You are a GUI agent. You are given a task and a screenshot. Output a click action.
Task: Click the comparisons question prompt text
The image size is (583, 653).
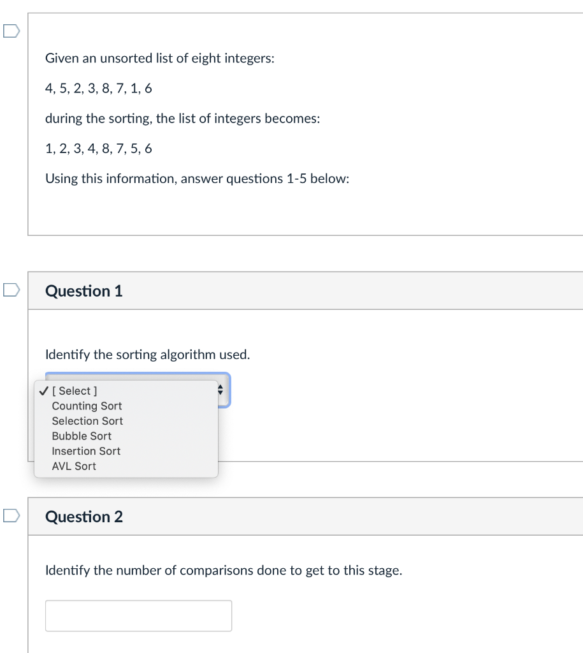(x=224, y=570)
